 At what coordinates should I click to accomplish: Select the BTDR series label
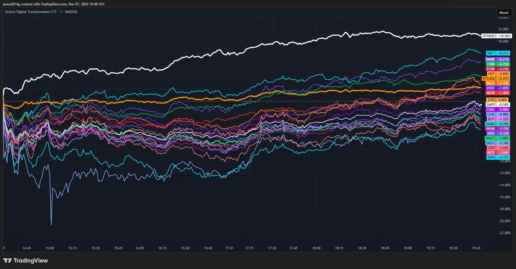coord(491,68)
